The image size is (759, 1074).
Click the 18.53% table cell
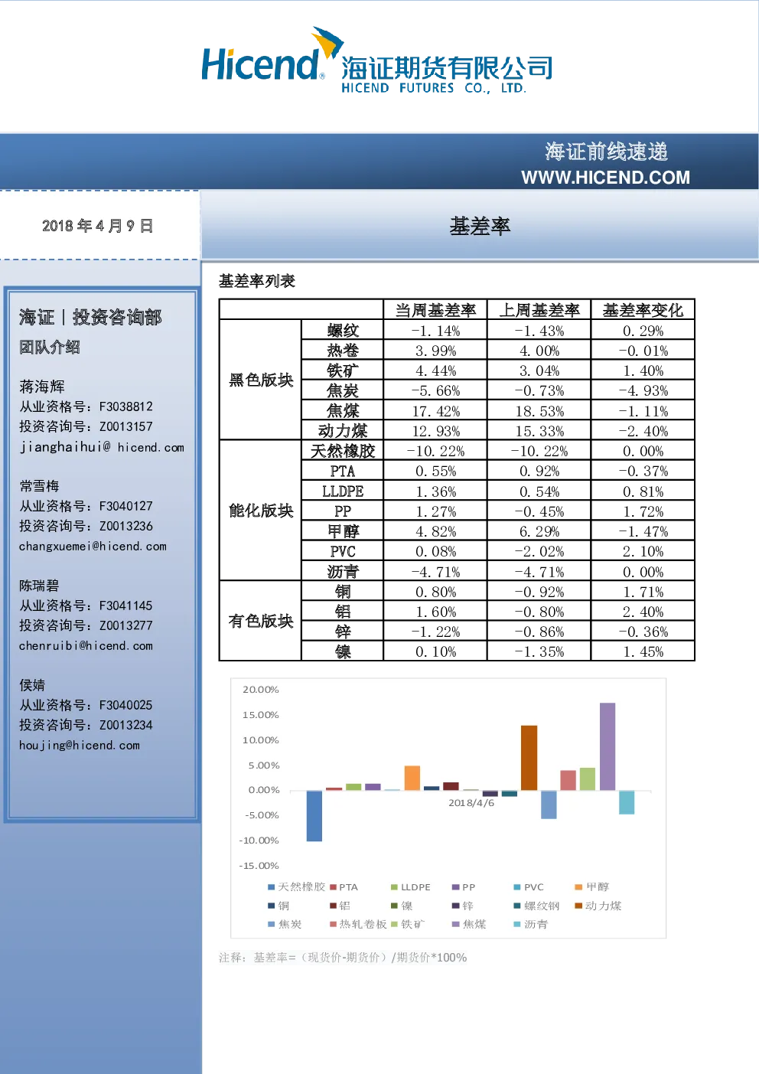[x=539, y=411]
